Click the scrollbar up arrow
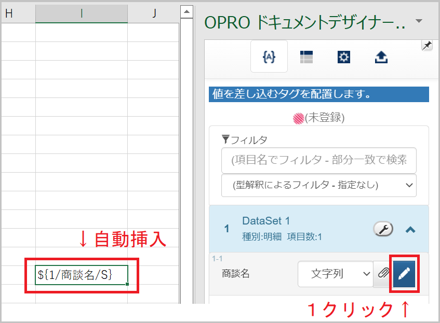The width and height of the screenshot is (440, 323). point(187,11)
